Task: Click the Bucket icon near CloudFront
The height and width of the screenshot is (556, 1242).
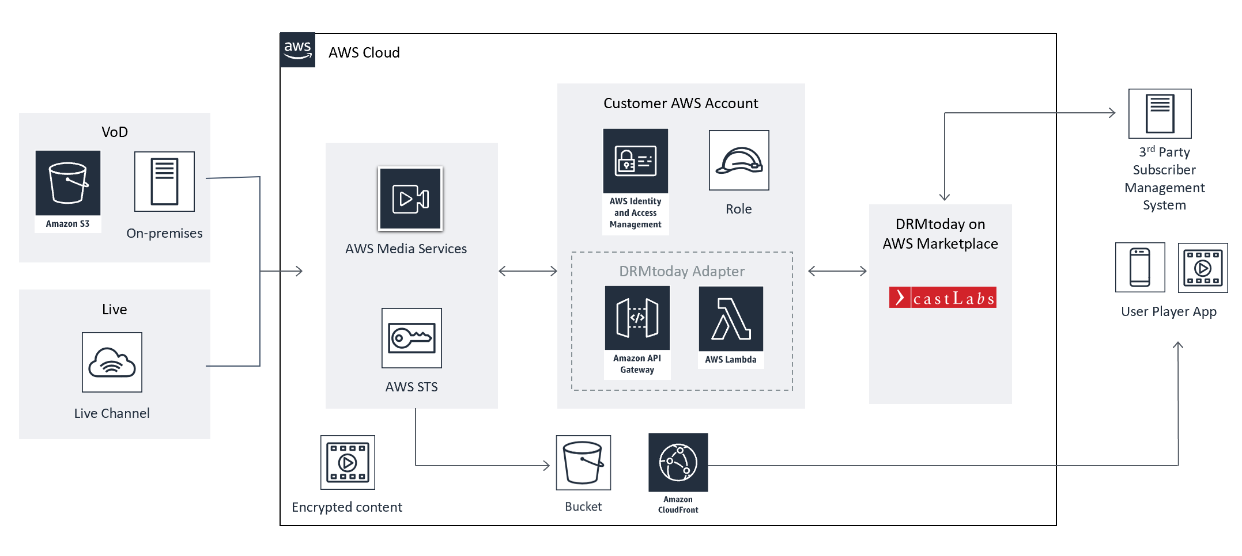Action: (x=583, y=463)
